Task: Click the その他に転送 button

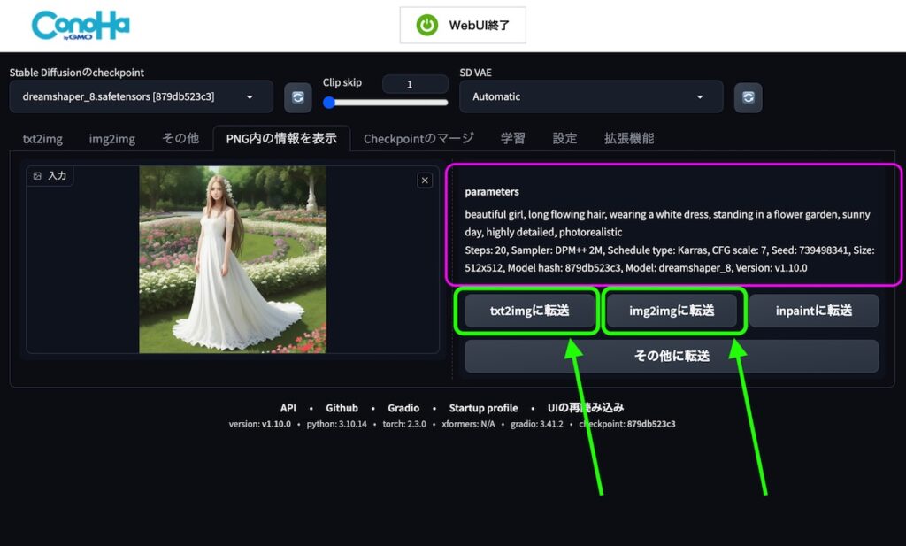Action: pyautogui.click(x=672, y=356)
